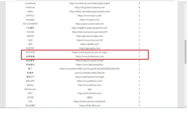Click the gwwwu.tsvcrod.com URL
Image resolution: width=188 pixels, height=117 pixels.
click(x=90, y=24)
